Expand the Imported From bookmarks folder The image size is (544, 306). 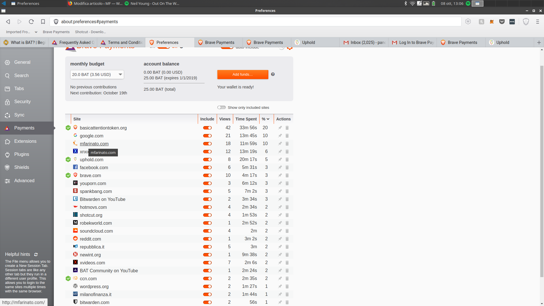point(22,32)
